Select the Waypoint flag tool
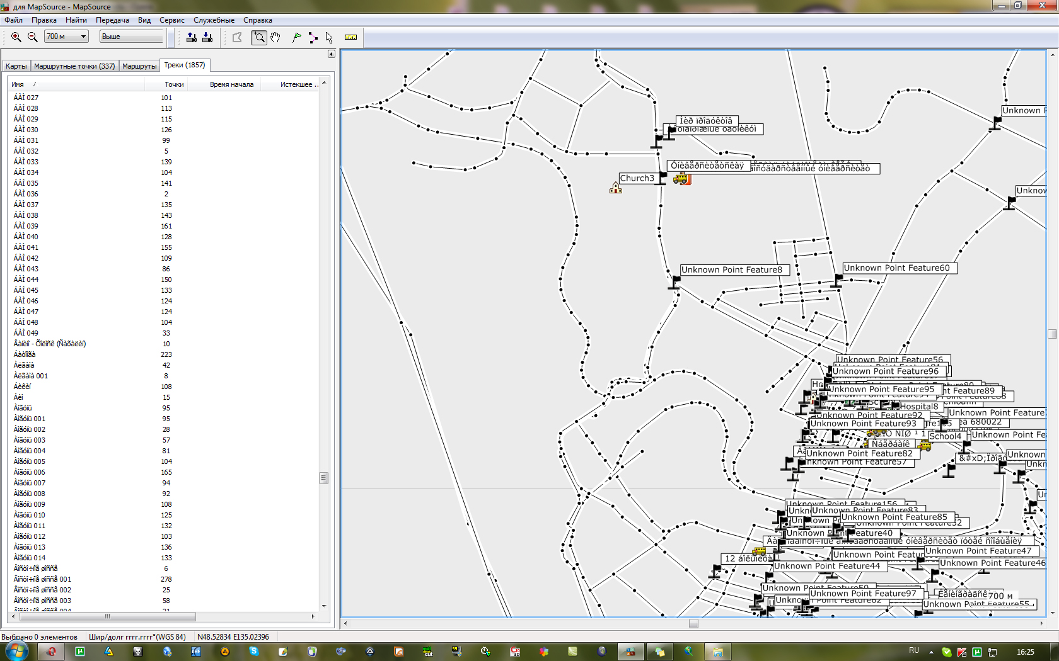The width and height of the screenshot is (1059, 661). point(297,37)
